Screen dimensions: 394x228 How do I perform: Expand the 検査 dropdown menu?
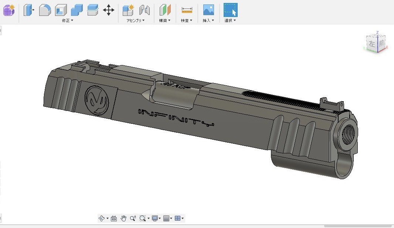pos(186,21)
